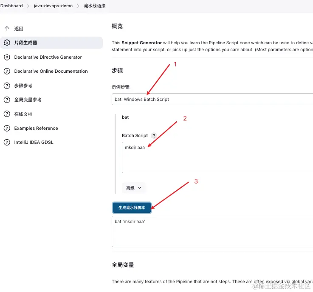Click the 步骤 section heading
This screenshot has height=292, width=313.
117,71
